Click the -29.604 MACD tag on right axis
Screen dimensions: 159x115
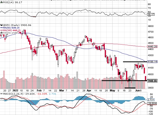point(152,103)
